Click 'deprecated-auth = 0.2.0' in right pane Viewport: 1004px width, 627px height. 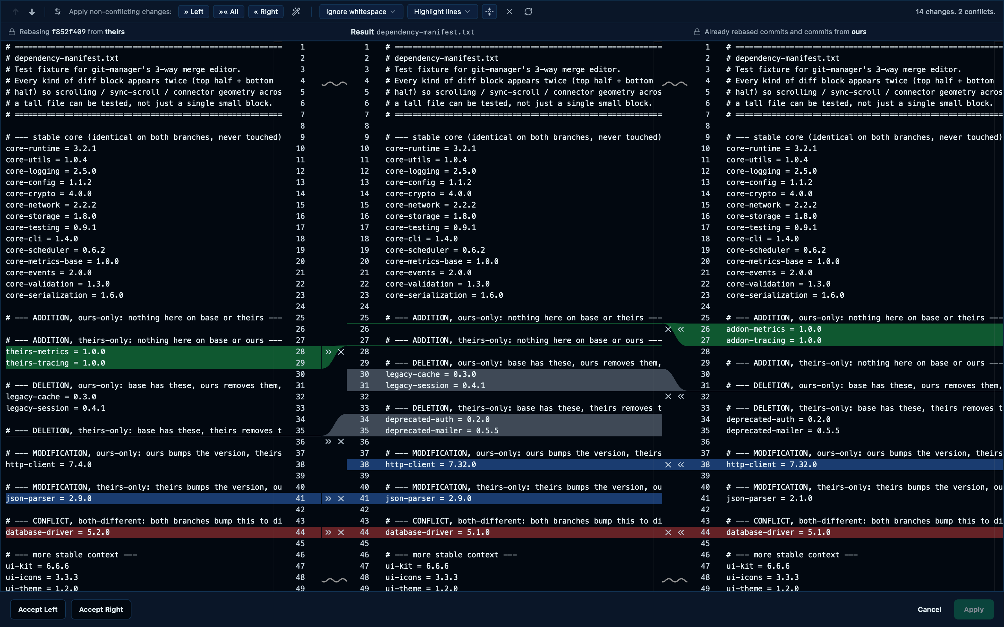tap(778, 419)
